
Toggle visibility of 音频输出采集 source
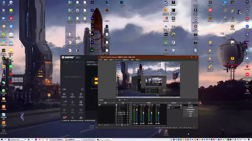point(128,112)
